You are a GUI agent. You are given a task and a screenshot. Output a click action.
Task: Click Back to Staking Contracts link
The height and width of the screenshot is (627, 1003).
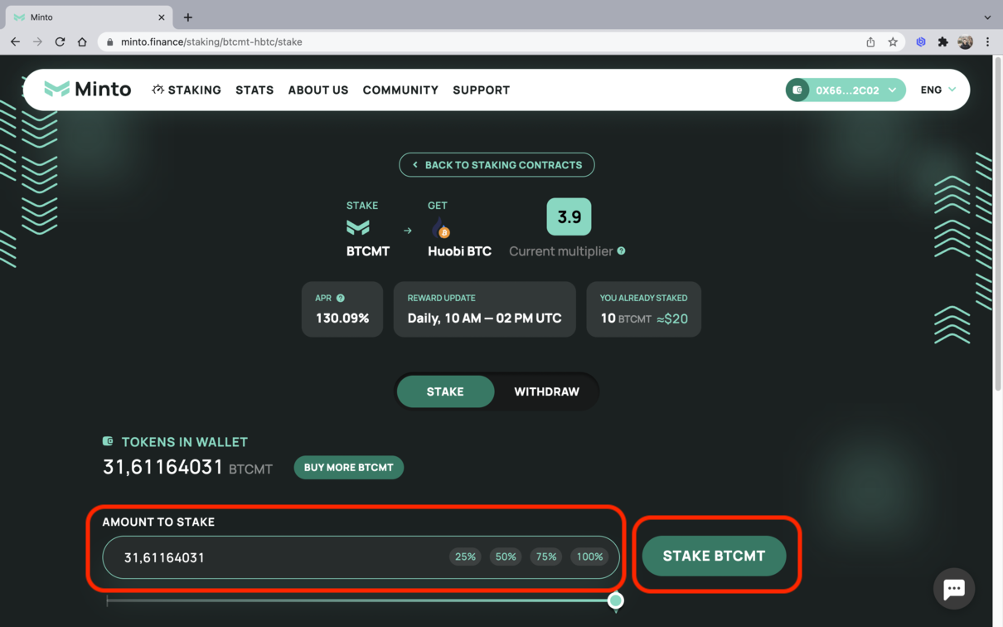click(x=497, y=165)
